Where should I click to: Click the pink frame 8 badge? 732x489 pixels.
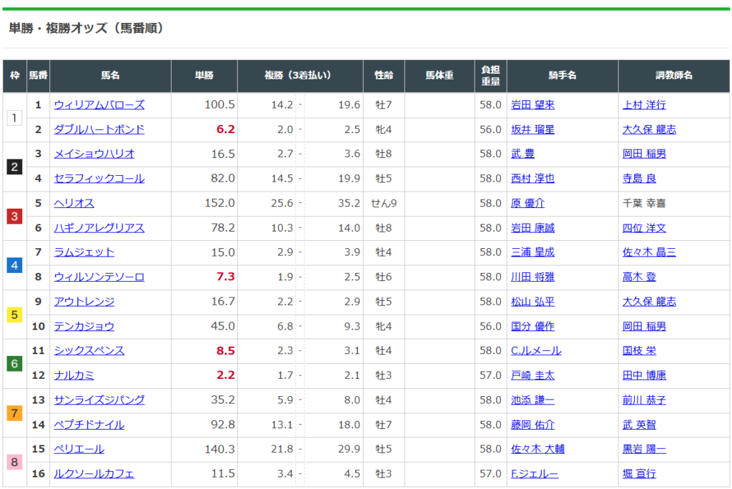pos(15,462)
